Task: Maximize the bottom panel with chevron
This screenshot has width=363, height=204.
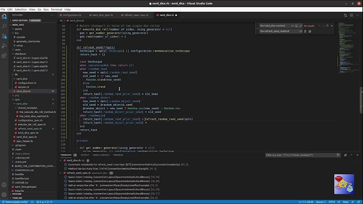Action: [351, 155]
